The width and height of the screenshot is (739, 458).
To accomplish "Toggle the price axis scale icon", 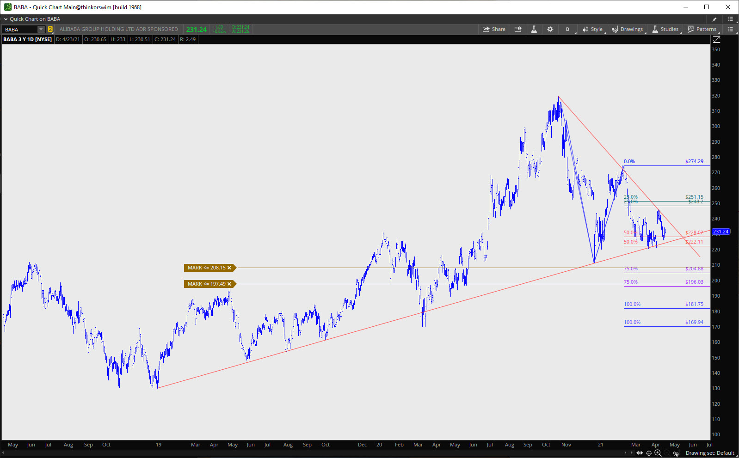I will pos(717,40).
